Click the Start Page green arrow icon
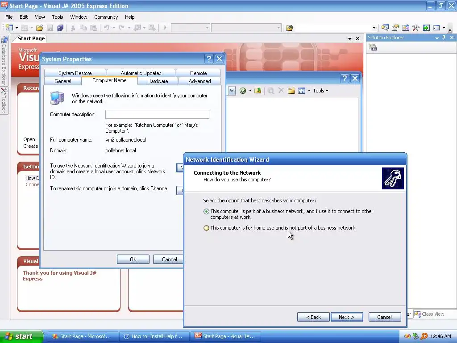457x343 pixels. 426,28
